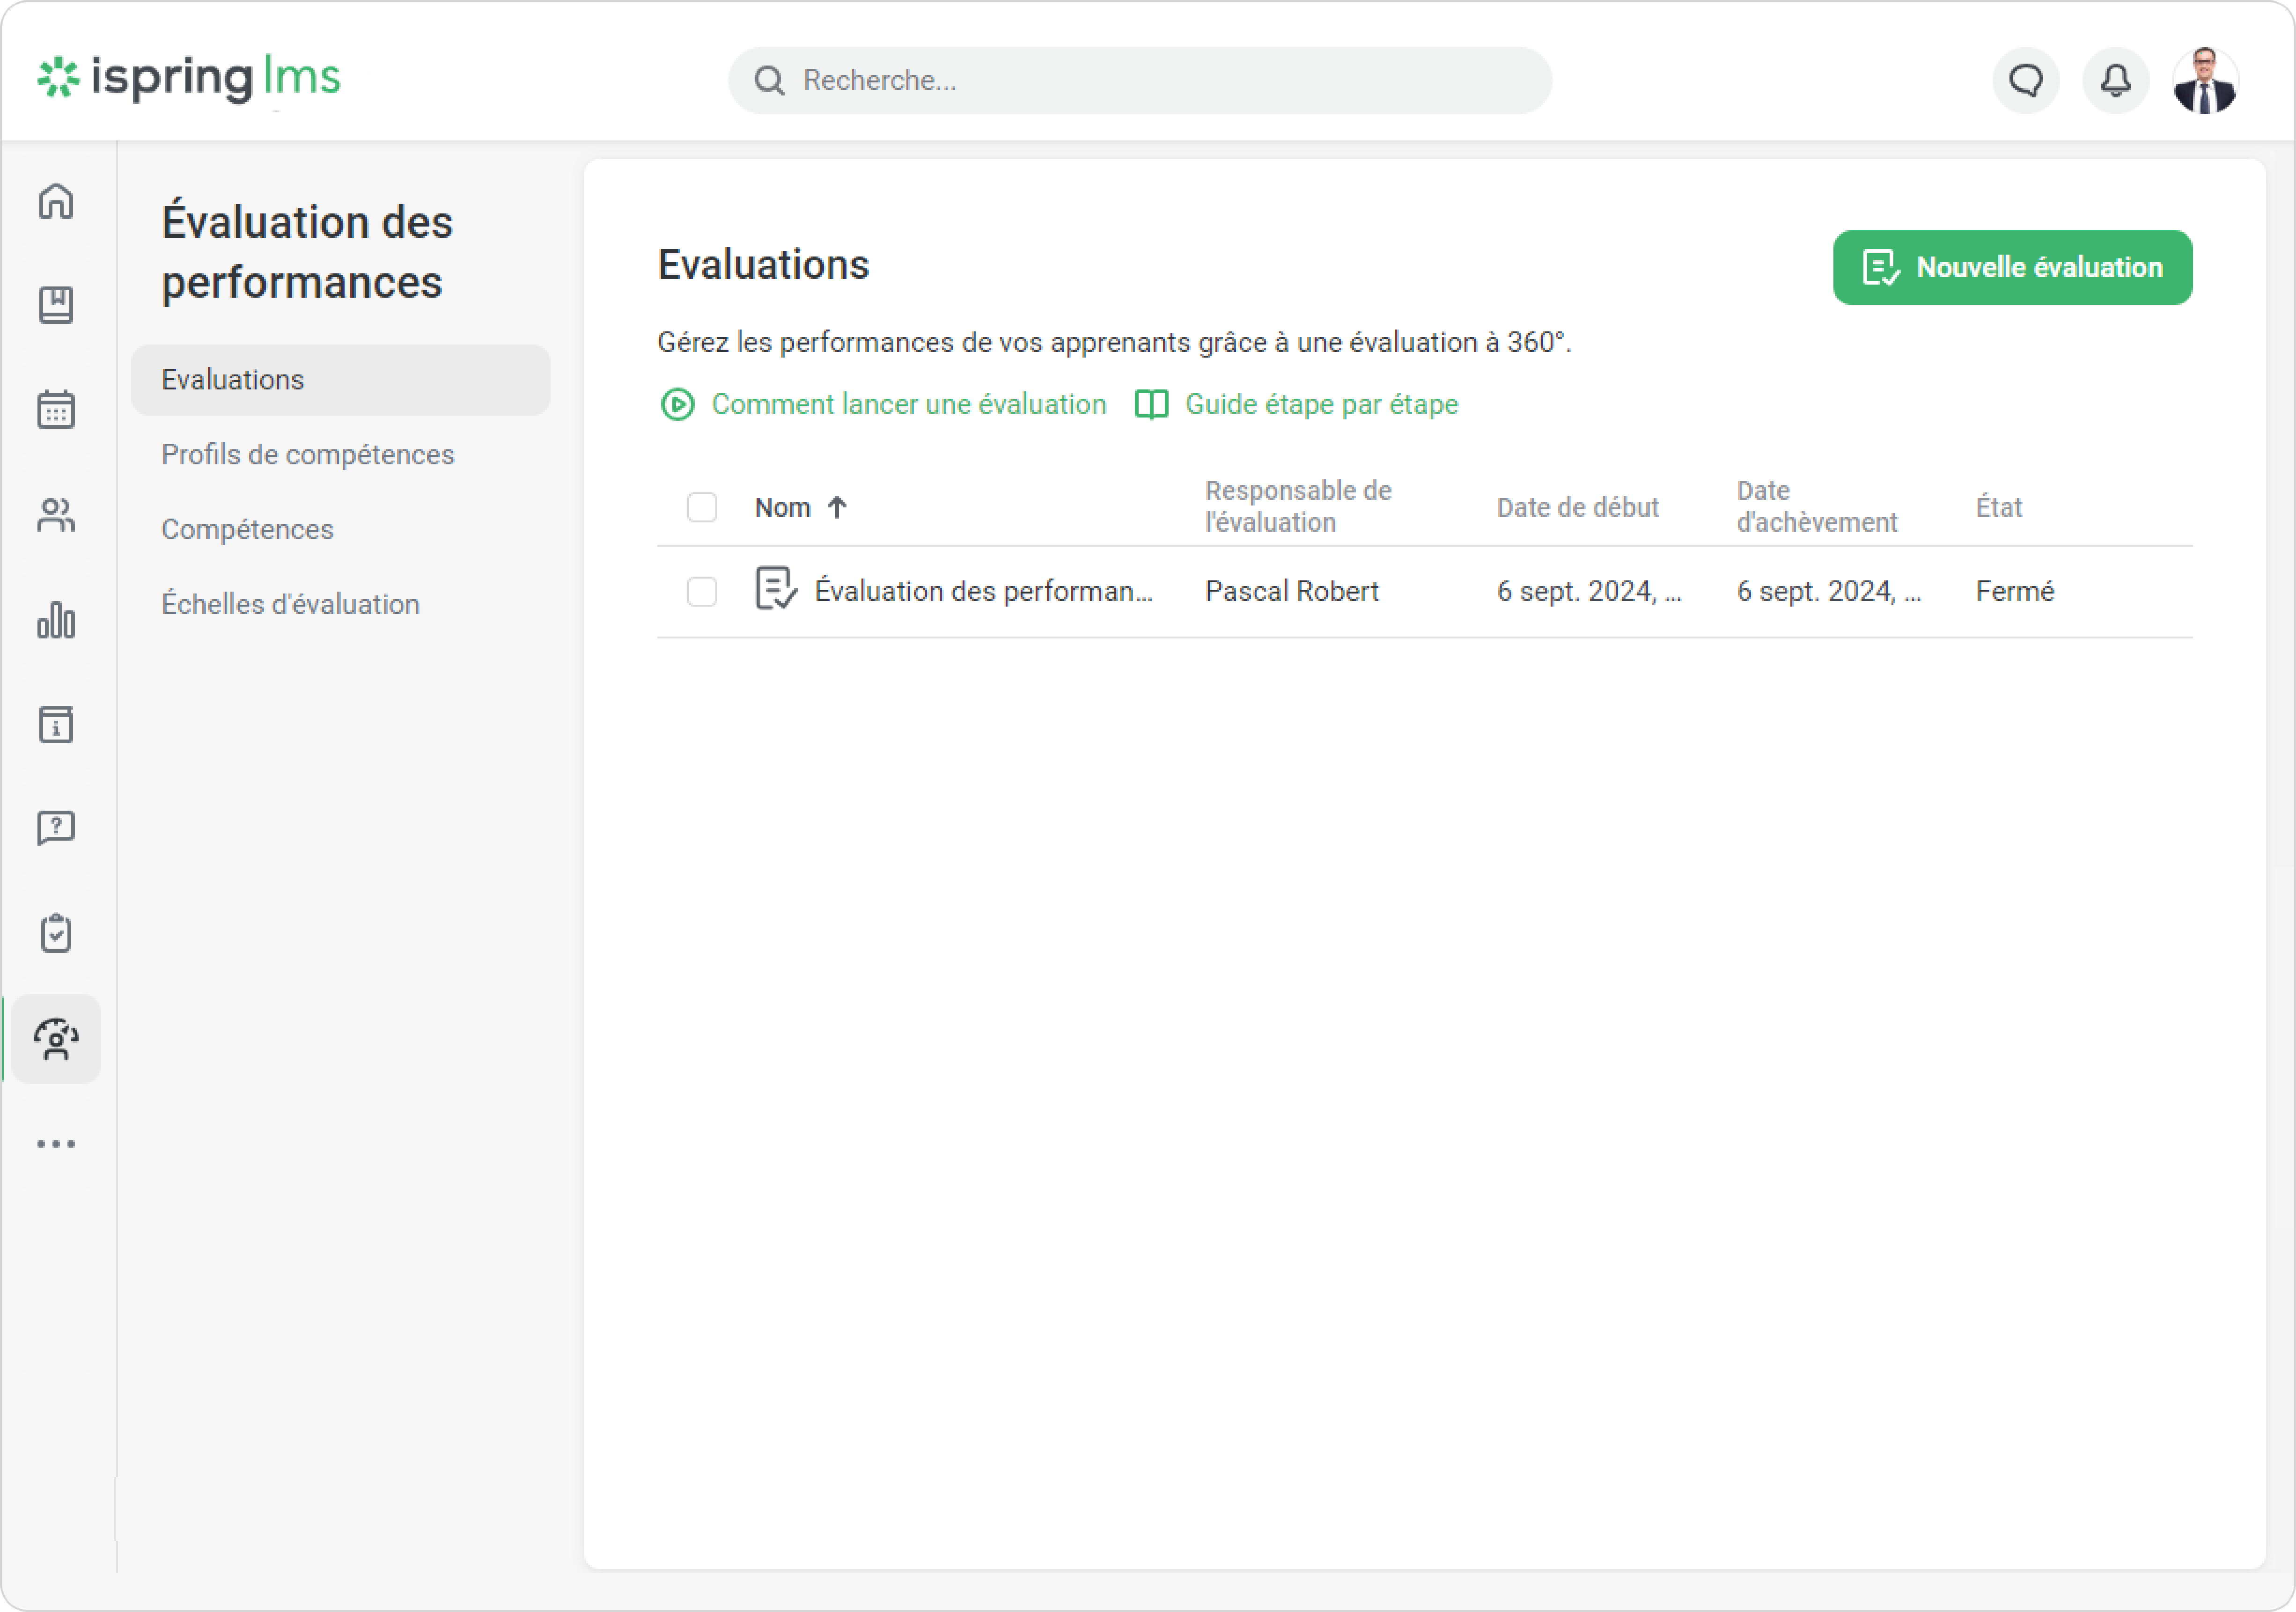Viewport: 2296px width, 1612px height.
Task: Check the box for Évaluation des performances row
Action: coord(702,592)
